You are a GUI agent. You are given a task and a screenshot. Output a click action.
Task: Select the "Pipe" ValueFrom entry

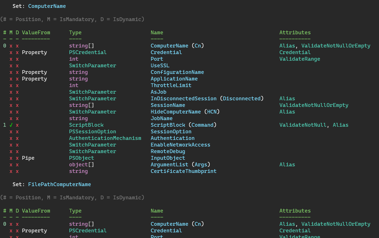(x=28, y=158)
